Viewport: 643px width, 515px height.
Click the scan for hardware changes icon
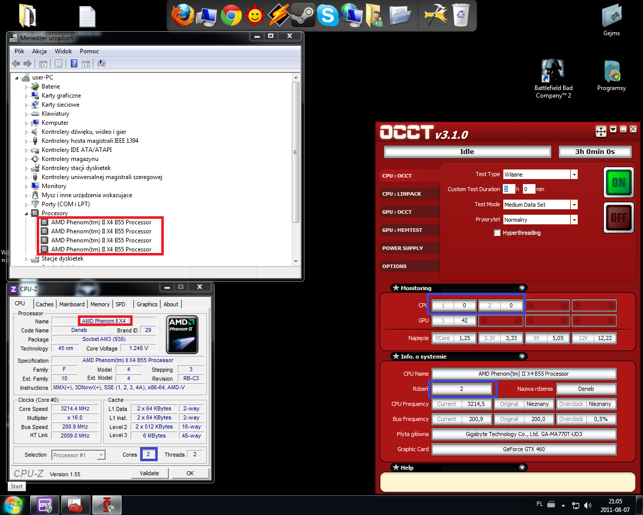click(x=101, y=63)
